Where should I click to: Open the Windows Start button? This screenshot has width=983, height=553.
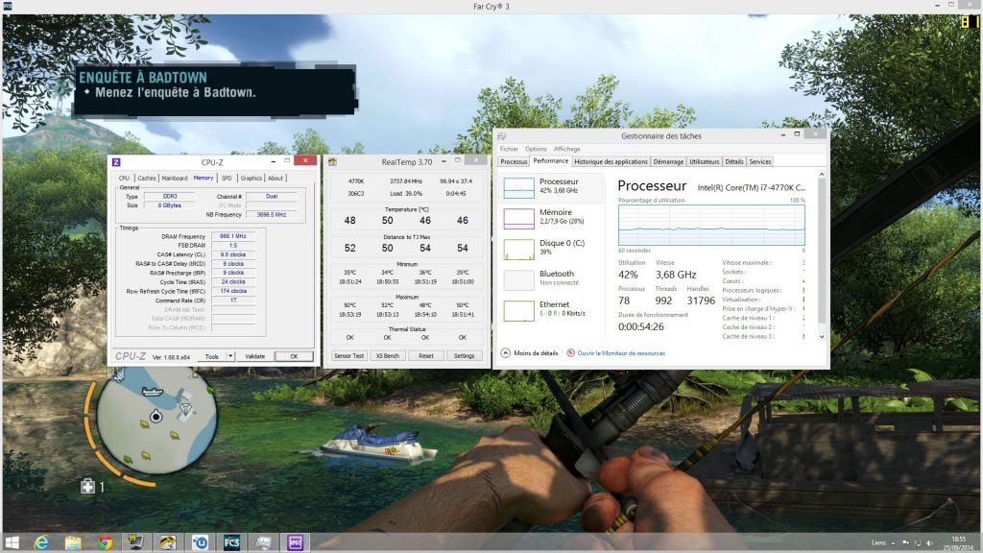point(12,542)
